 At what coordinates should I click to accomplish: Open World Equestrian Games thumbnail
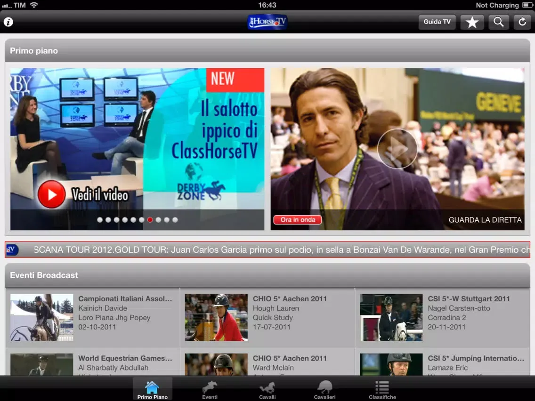[41, 364]
